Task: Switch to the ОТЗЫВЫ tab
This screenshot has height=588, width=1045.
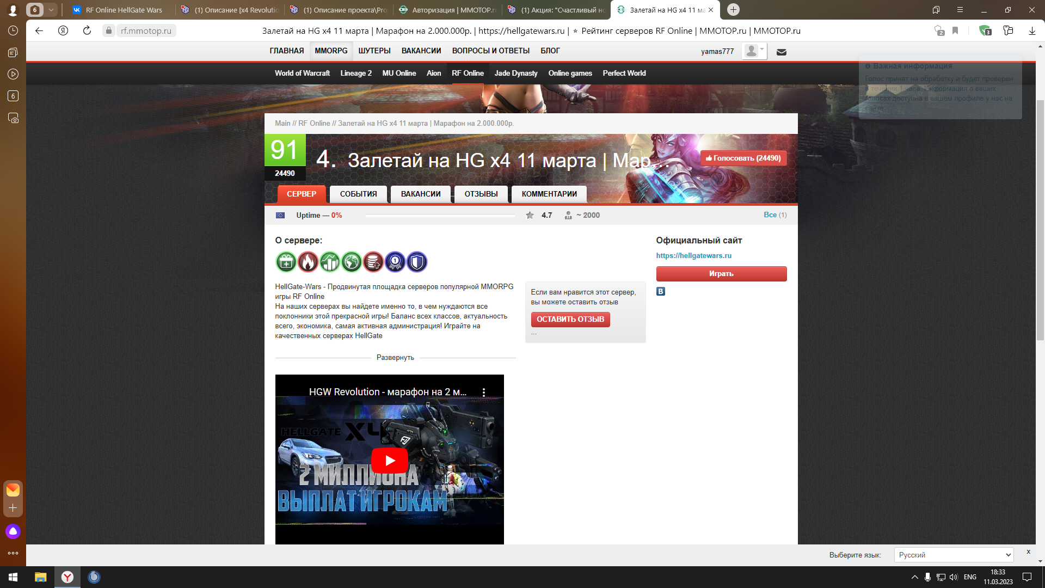Action: [x=481, y=194]
